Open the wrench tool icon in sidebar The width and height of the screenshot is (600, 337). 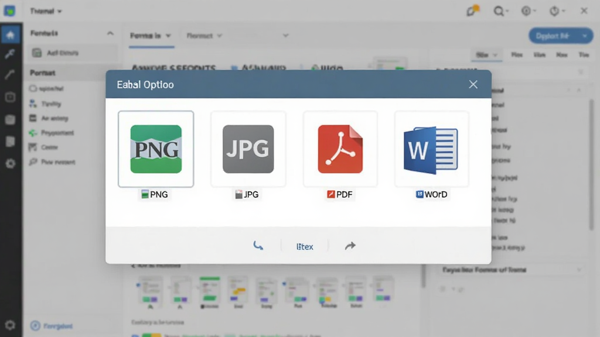10,54
